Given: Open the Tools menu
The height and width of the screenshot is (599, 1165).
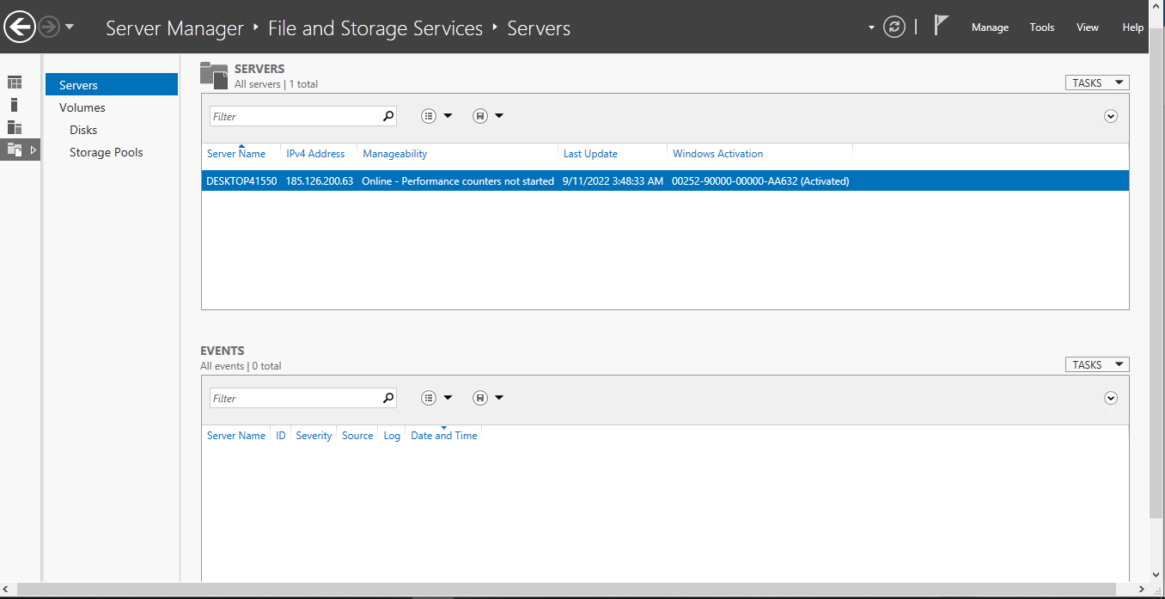Looking at the screenshot, I should click(1041, 28).
